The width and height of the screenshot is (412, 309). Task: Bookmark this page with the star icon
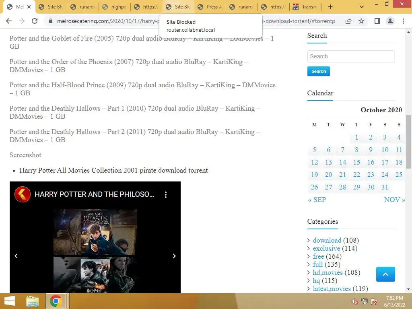[361, 21]
